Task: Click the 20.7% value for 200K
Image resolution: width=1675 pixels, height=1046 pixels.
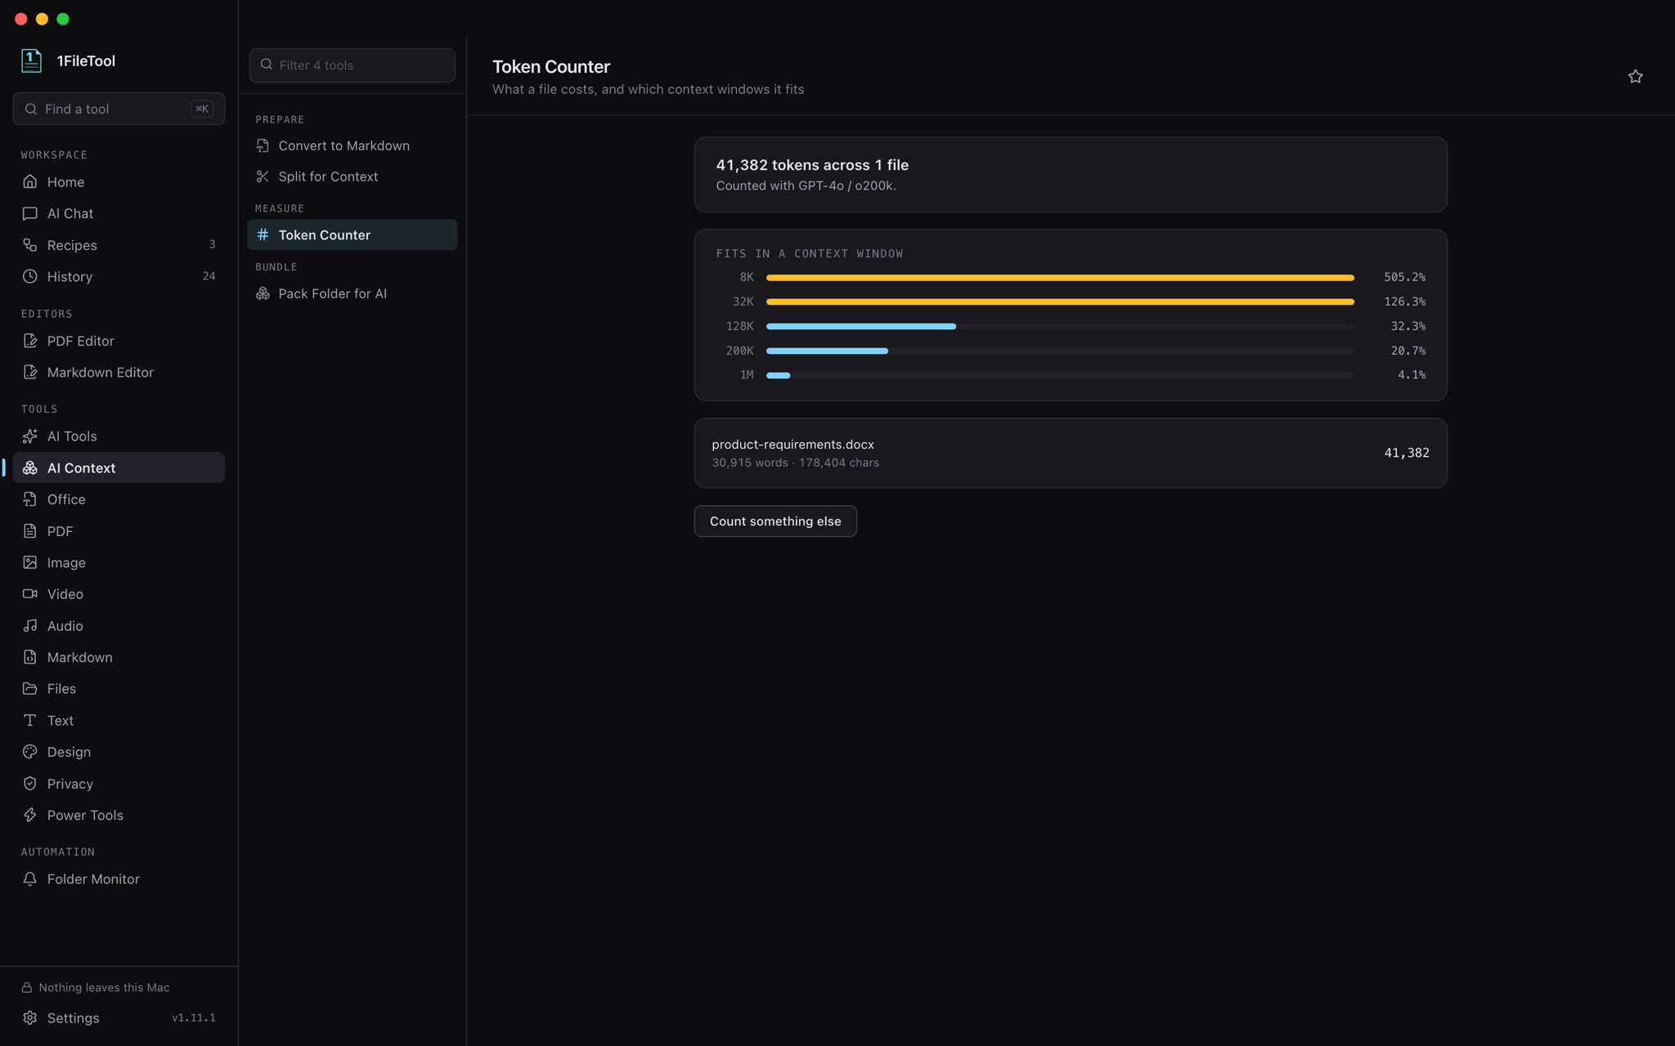Action: click(1408, 351)
